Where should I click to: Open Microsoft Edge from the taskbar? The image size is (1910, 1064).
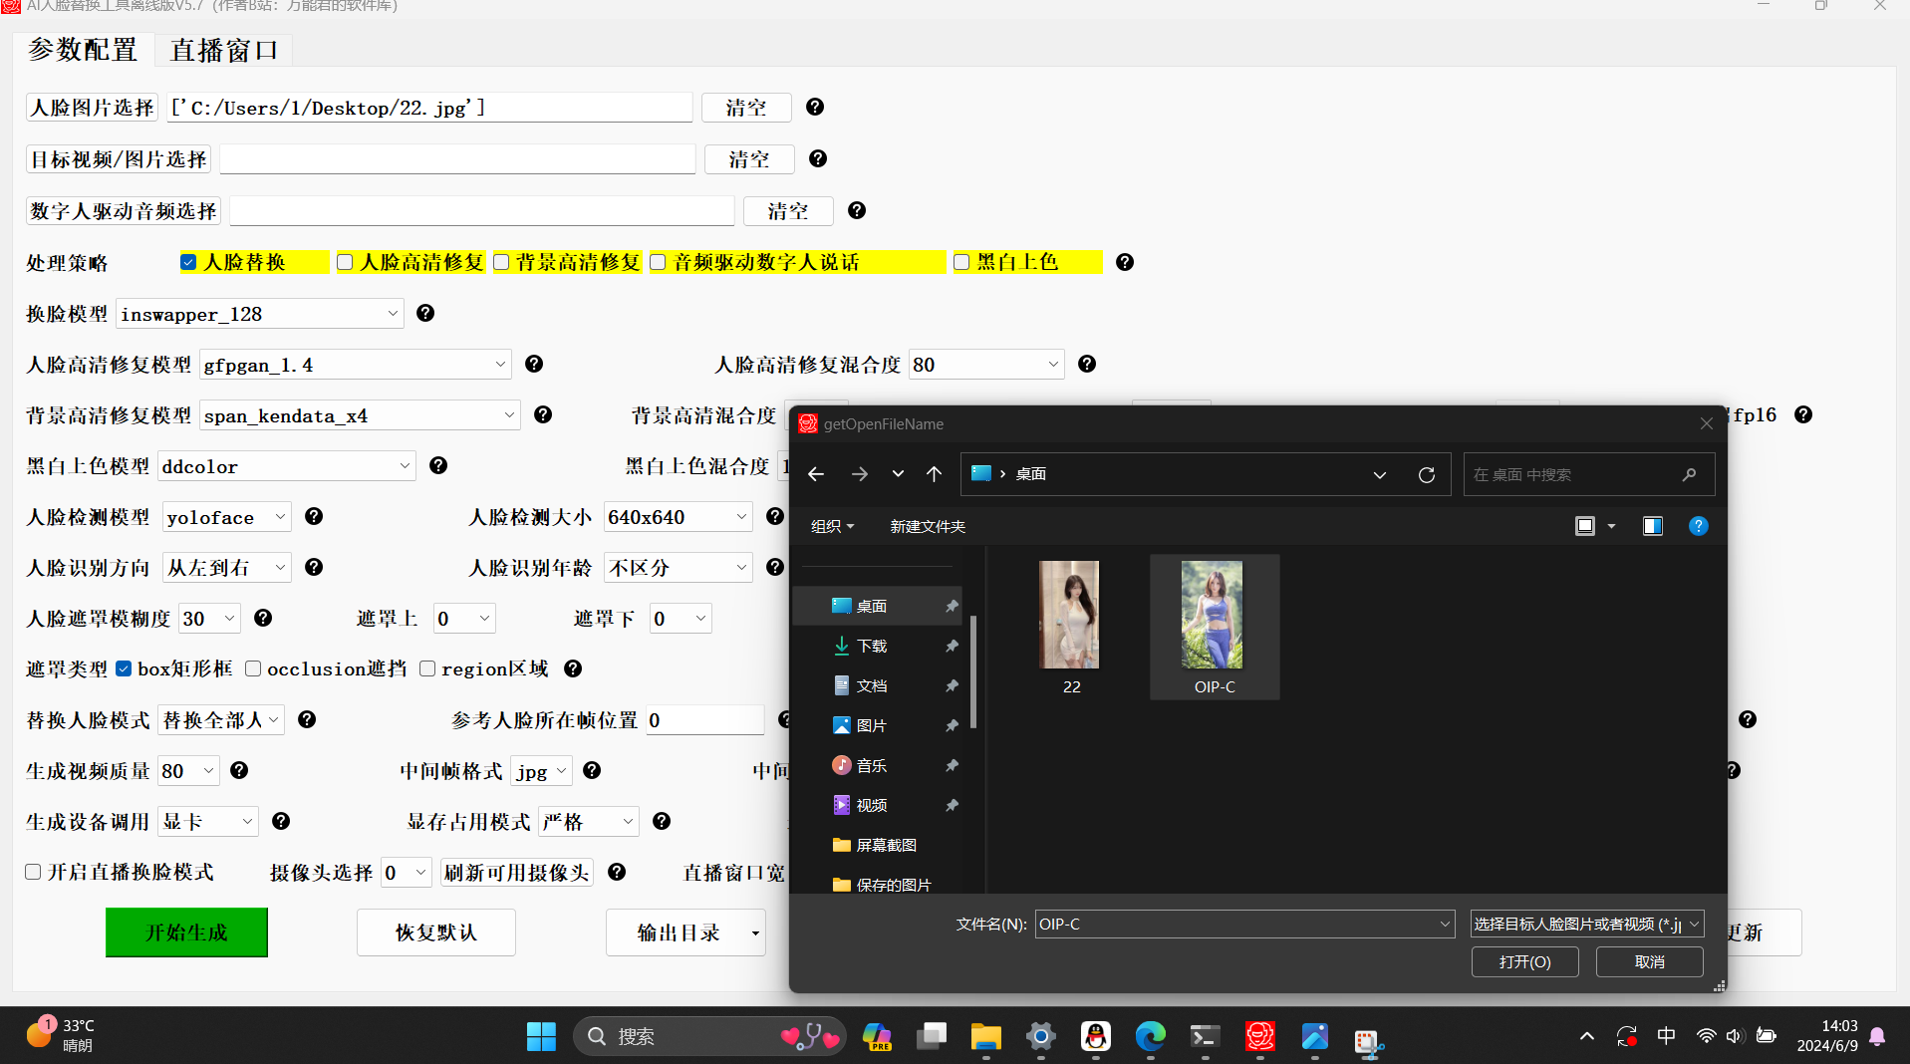click(x=1150, y=1036)
